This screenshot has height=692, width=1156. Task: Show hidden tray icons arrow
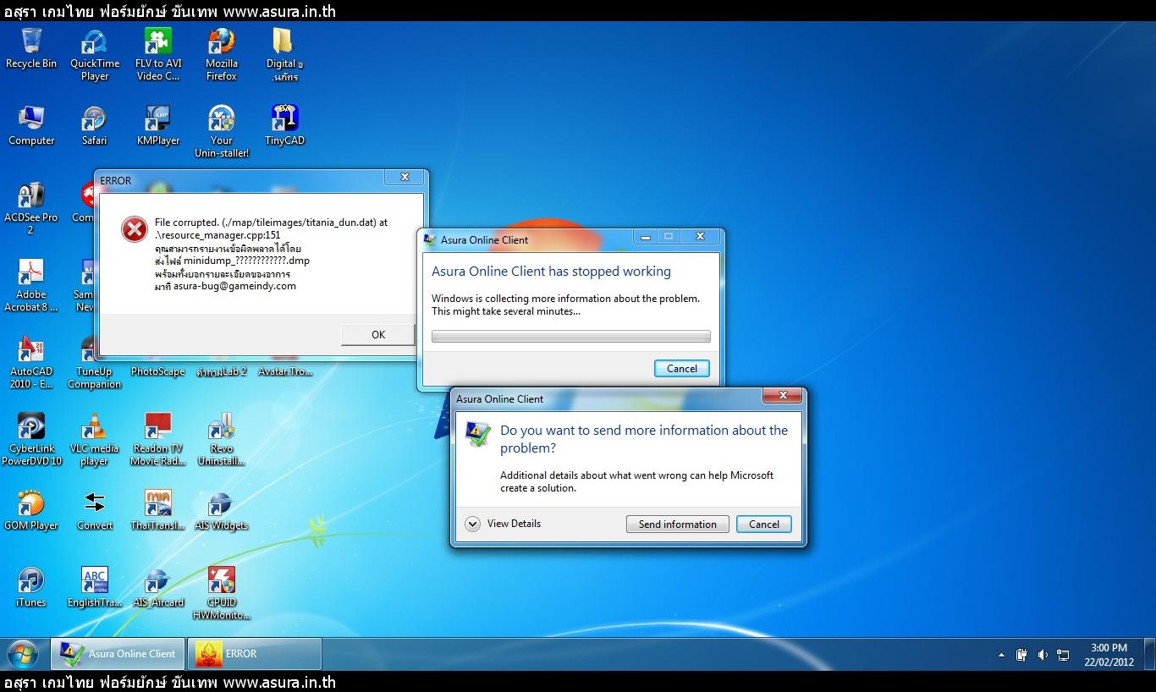[1002, 655]
